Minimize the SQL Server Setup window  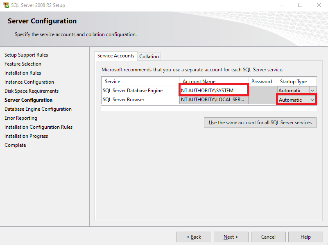[282, 5]
